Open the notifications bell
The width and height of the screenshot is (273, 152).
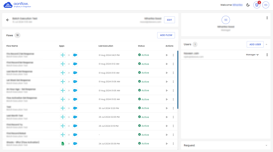click(x=257, y=5)
